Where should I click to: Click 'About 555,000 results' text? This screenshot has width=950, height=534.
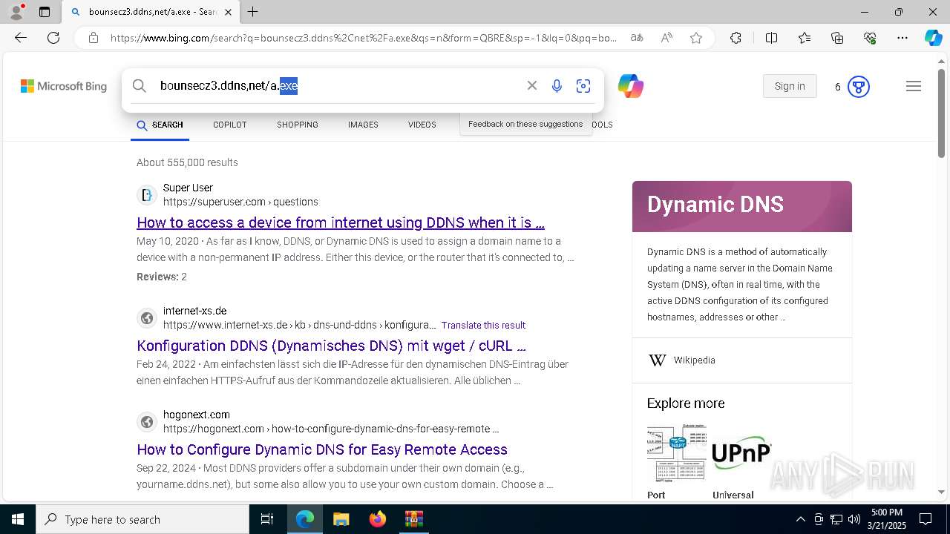187,162
